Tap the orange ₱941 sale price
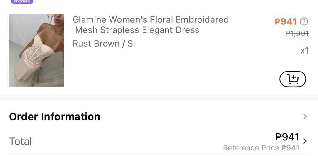 tap(286, 21)
